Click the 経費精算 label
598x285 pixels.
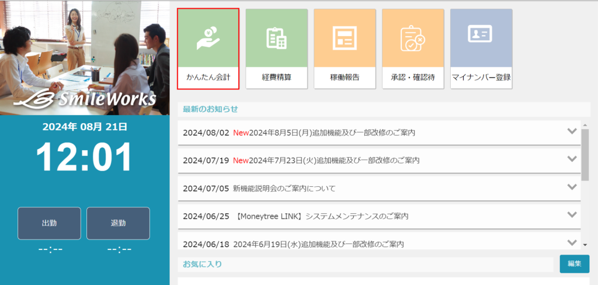[276, 78]
